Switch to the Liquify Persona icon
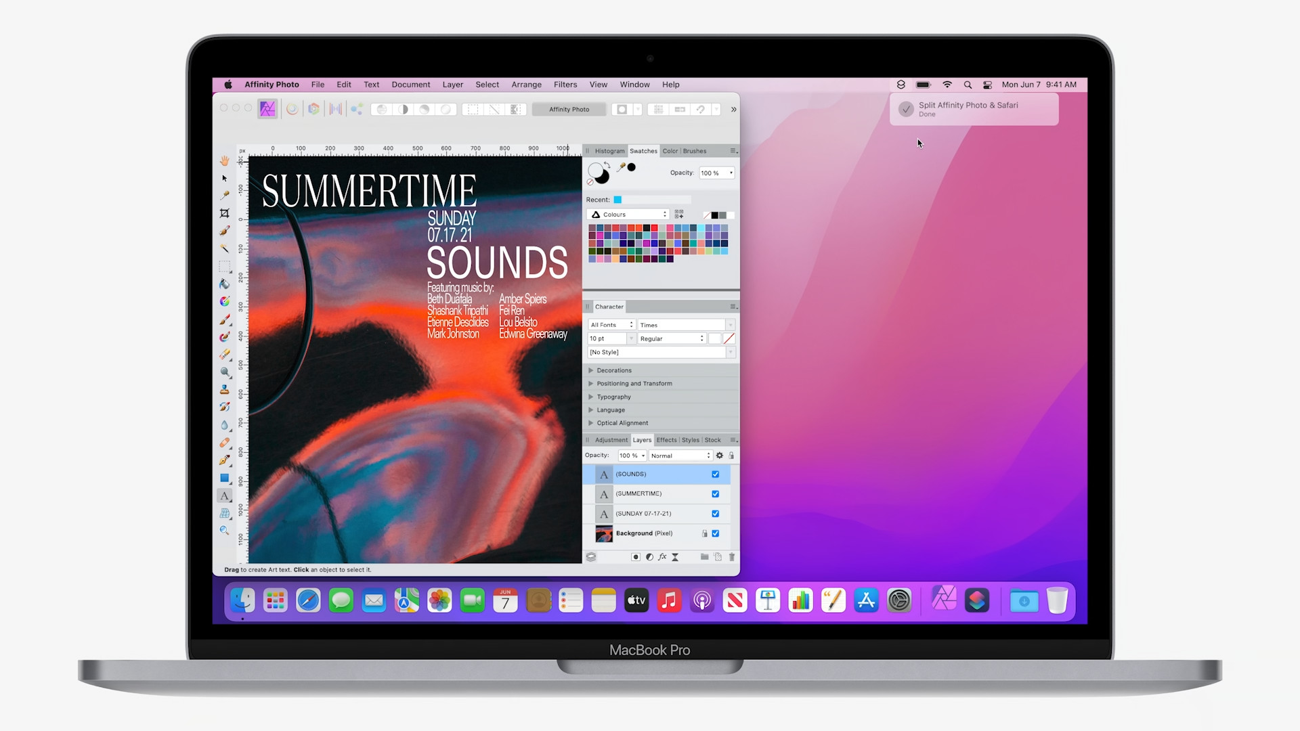 point(292,109)
